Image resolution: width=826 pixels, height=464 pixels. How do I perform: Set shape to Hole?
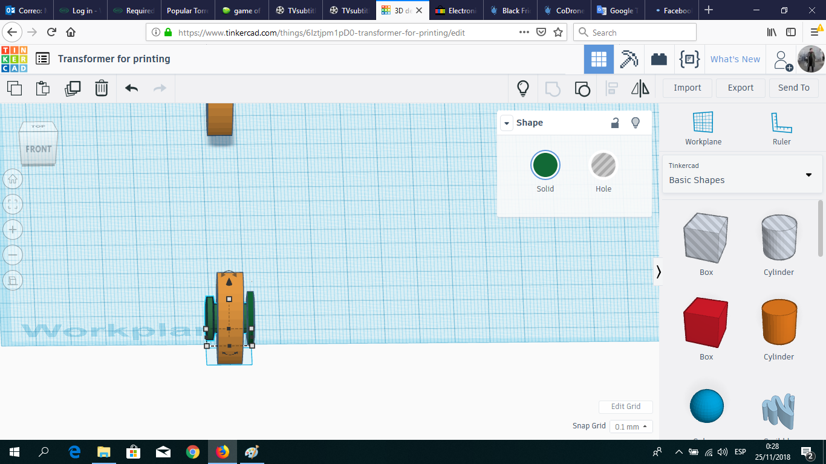click(603, 165)
